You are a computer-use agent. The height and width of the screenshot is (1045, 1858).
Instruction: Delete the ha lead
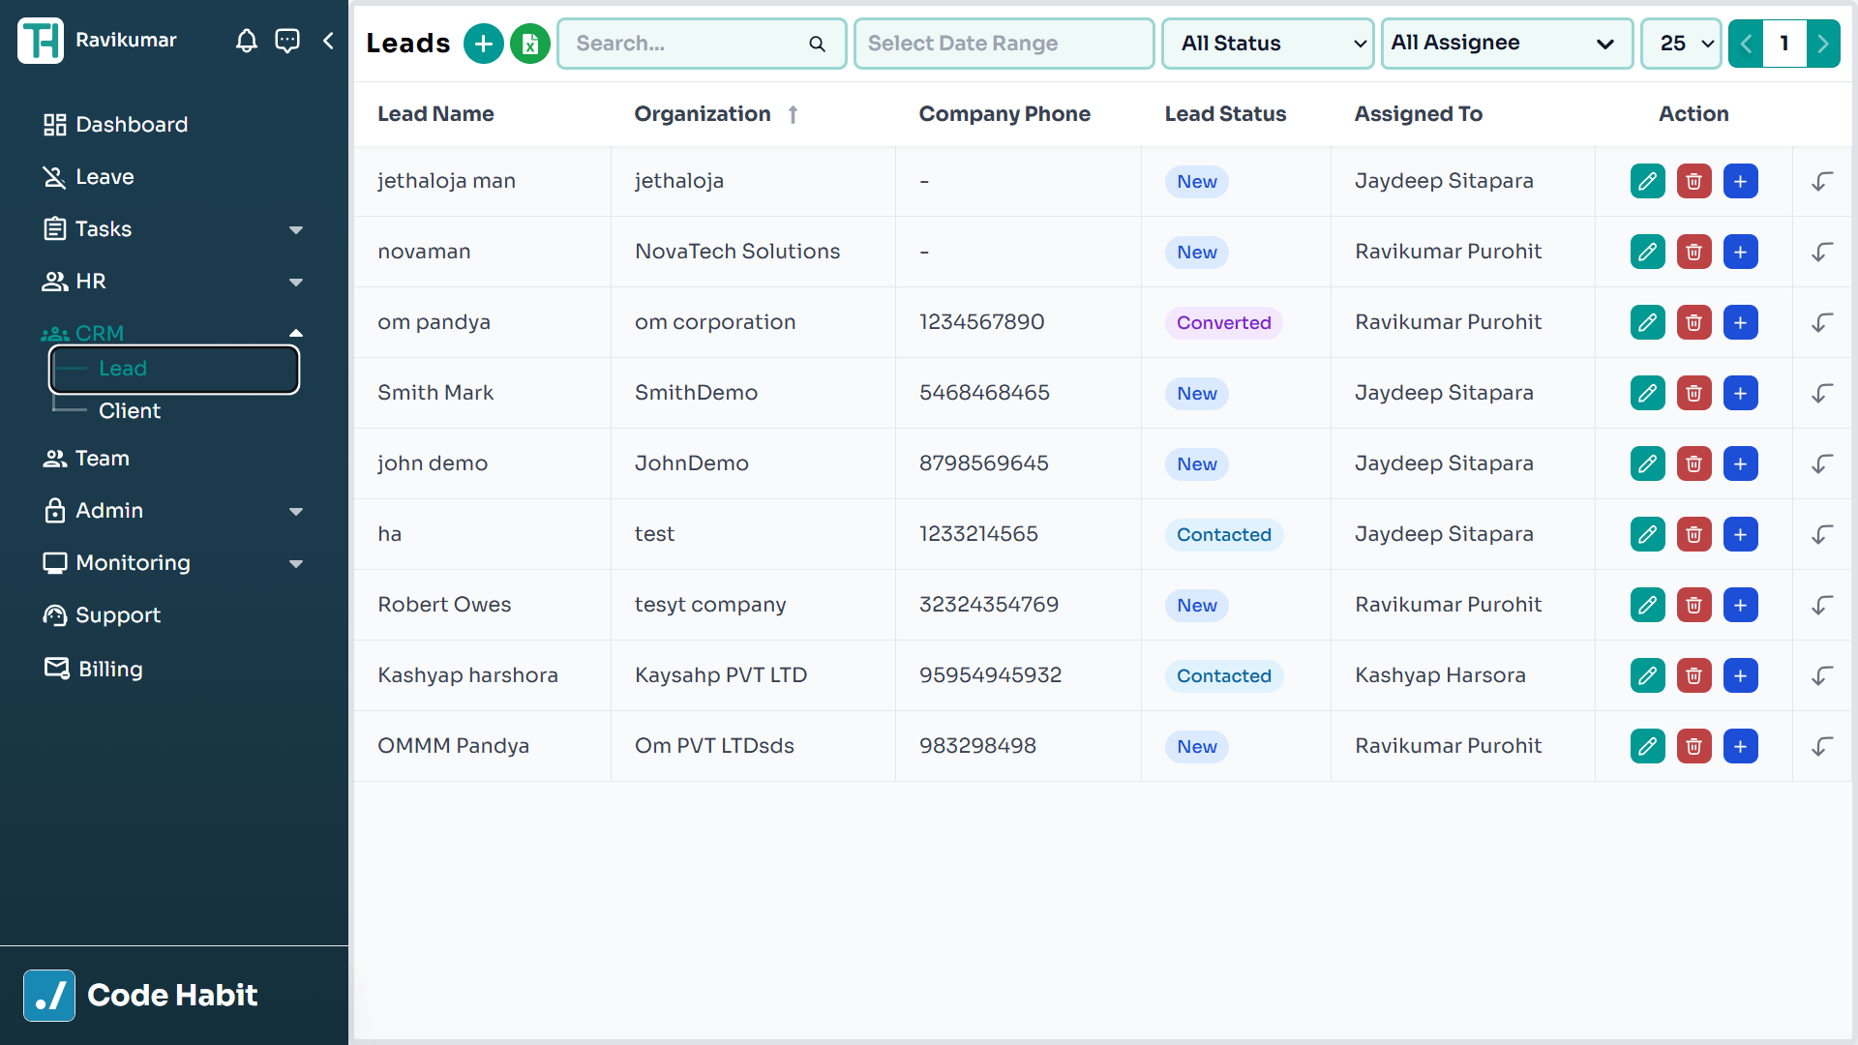point(1694,534)
